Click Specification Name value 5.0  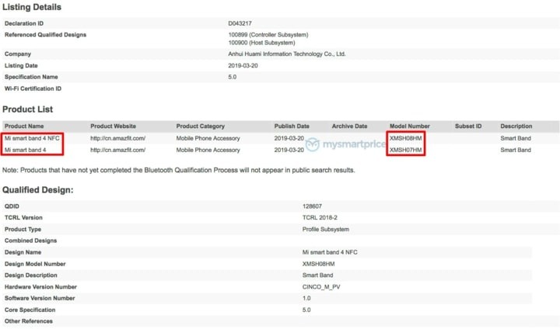pyautogui.click(x=232, y=77)
